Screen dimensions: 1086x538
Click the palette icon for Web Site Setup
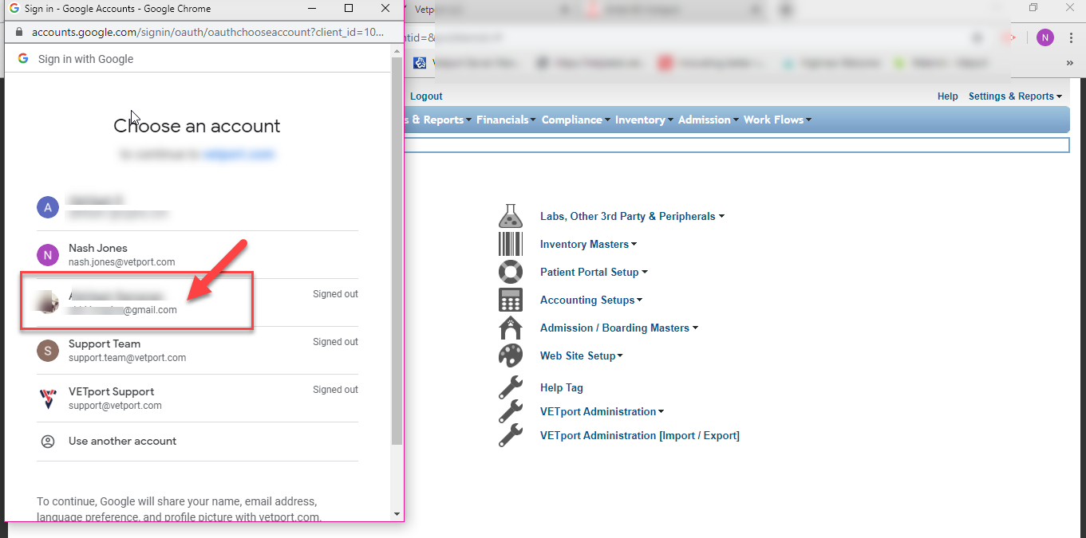[x=510, y=355]
